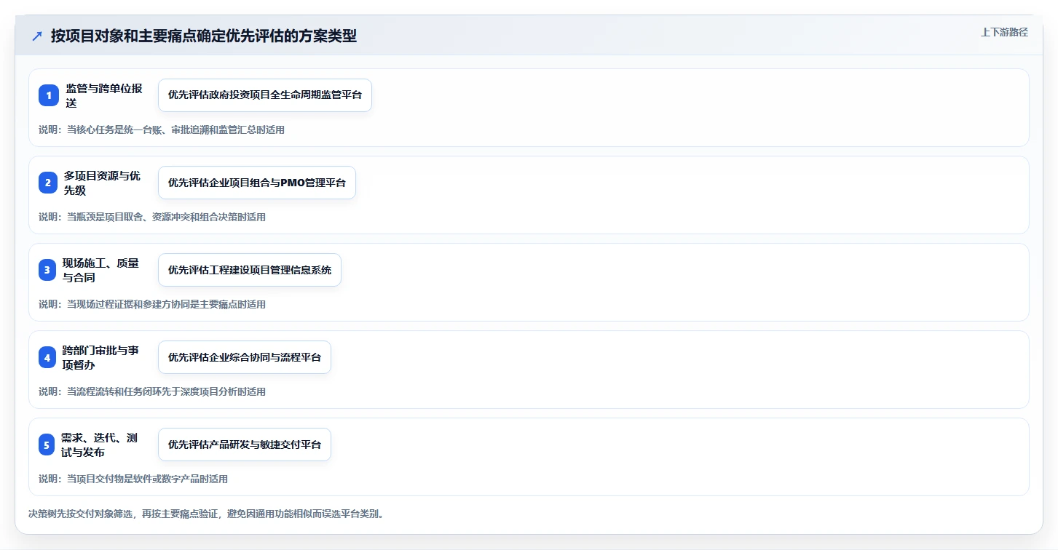Click the 现场施工、质量与合同 condition label
Screen dimensions: 1058x550
point(100,270)
